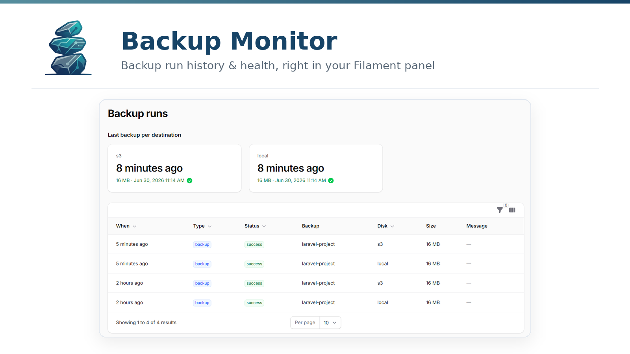Click 'Last backup per destination' label
630x354 pixels.
(145, 135)
